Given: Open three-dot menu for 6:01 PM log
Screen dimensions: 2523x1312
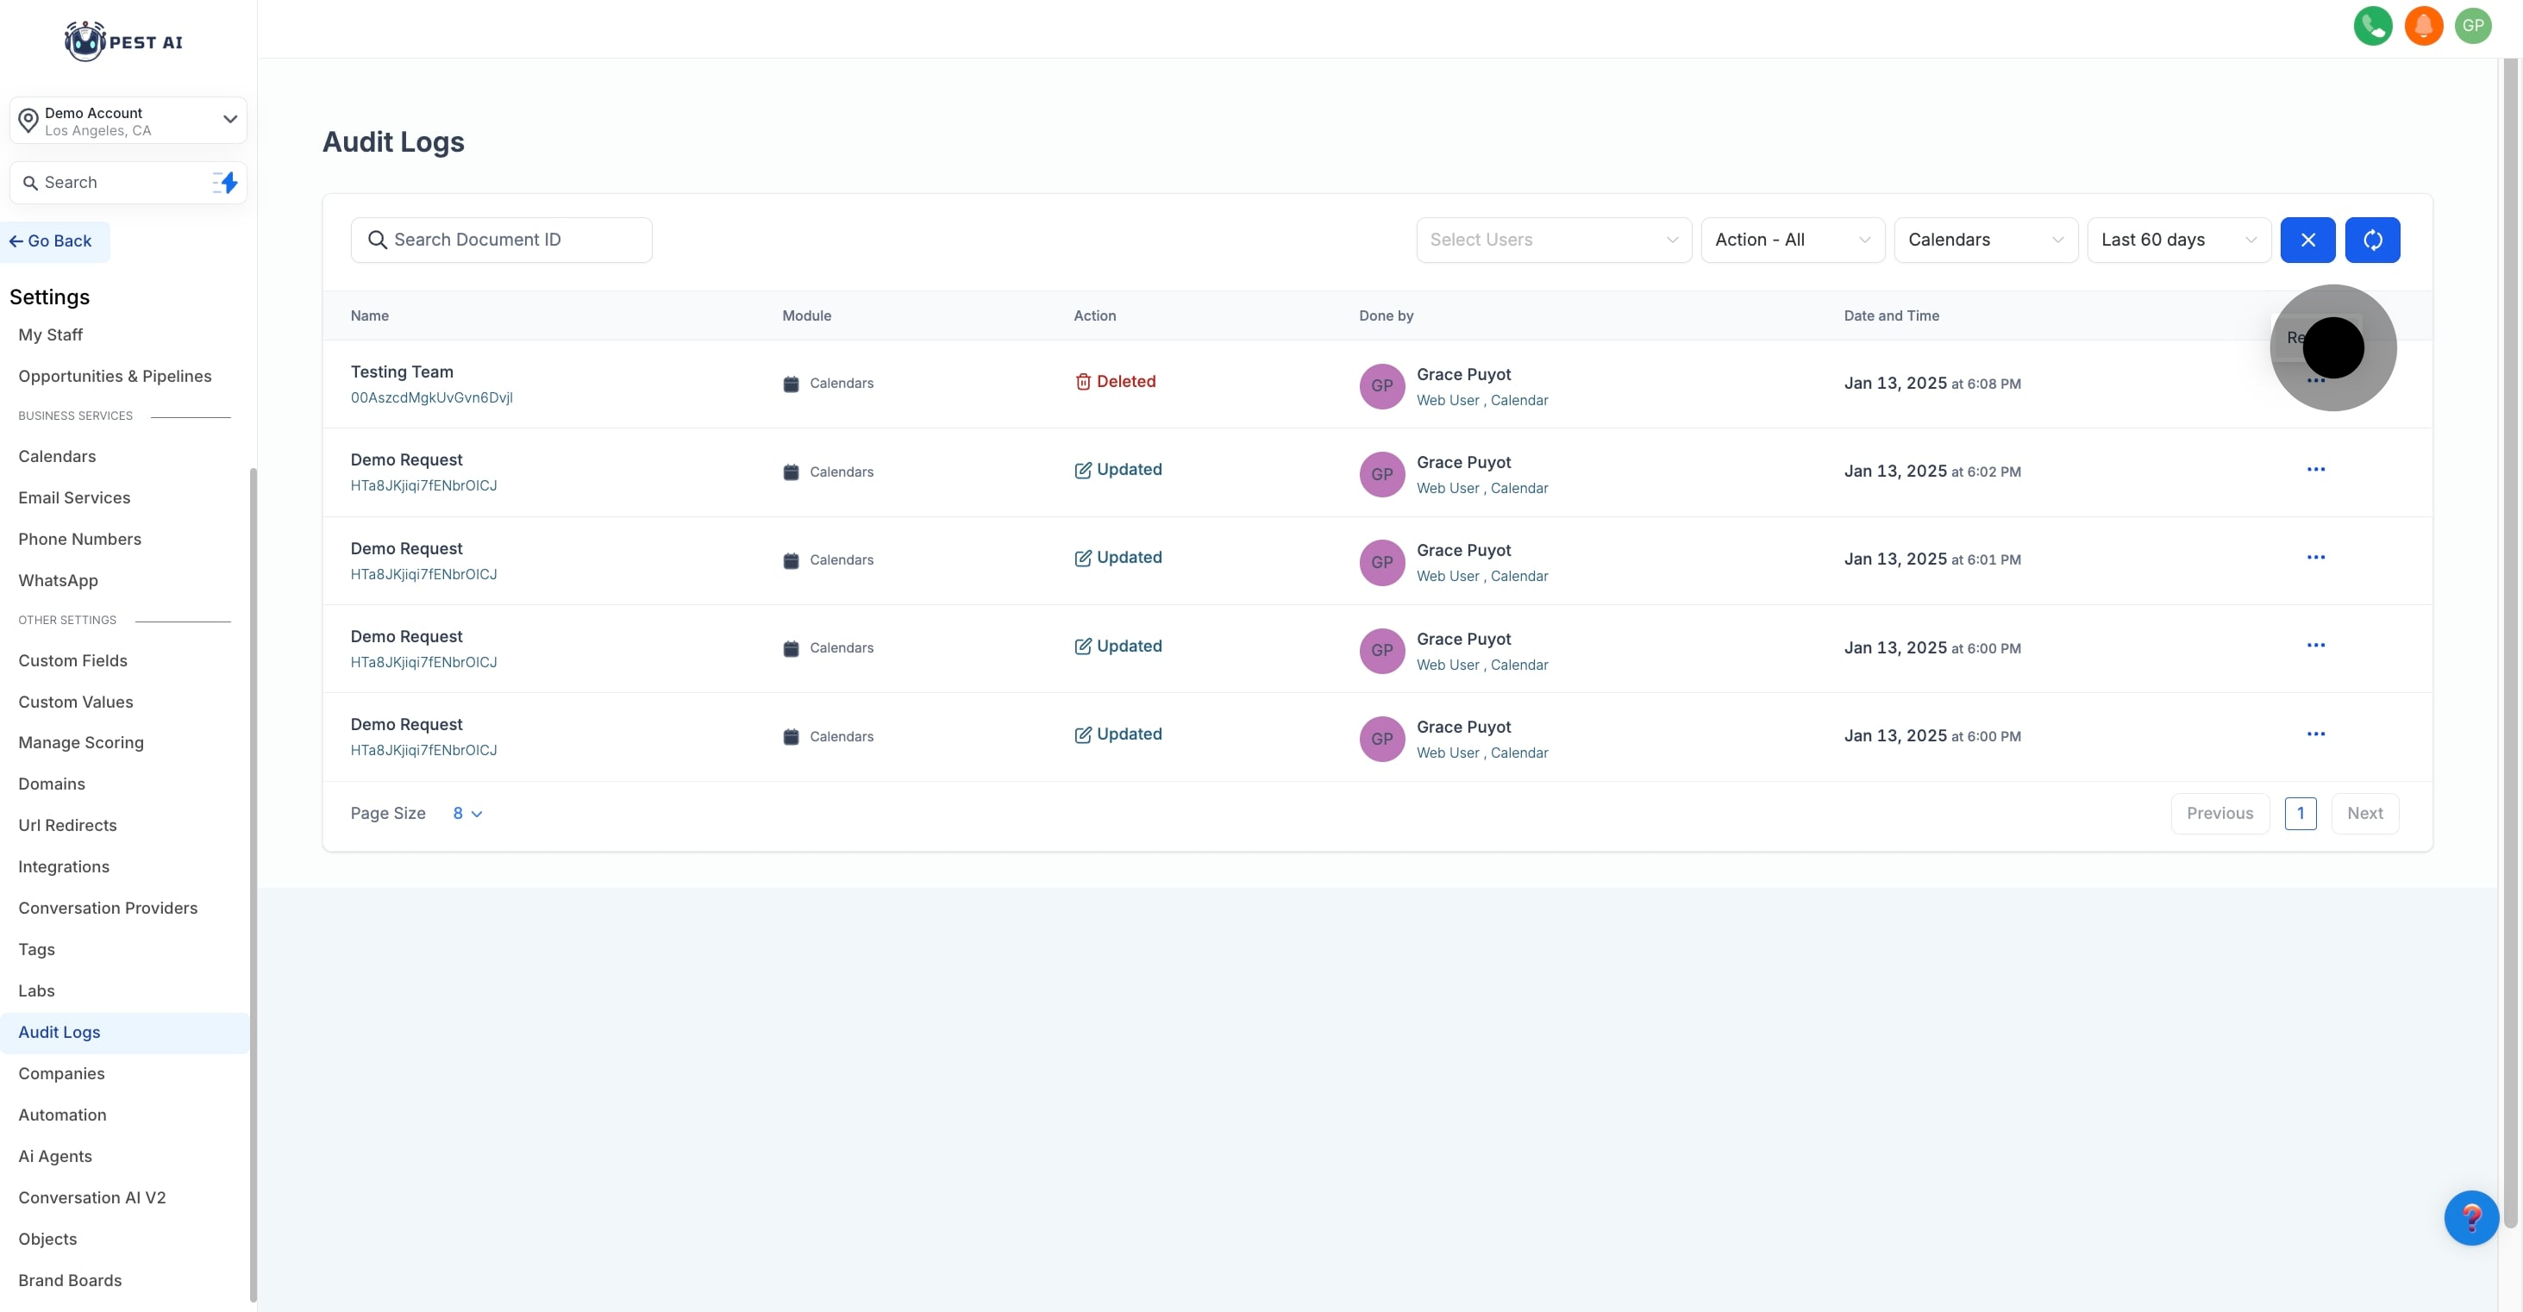Looking at the screenshot, I should click(2315, 558).
